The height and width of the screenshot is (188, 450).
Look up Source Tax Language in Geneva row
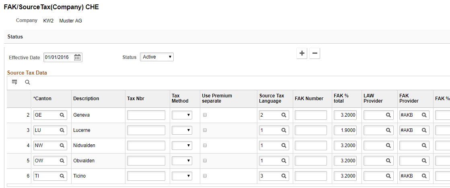(x=284, y=115)
